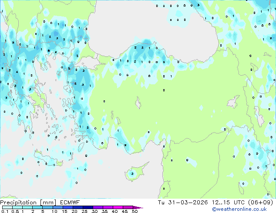Click the '(06+09)' forecast offset text
Screen dimensions: 276x213
point(260,203)
